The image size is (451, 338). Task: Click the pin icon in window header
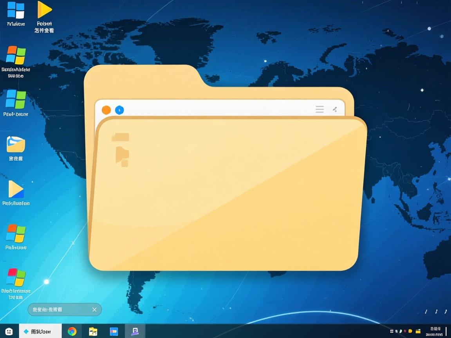point(335,110)
